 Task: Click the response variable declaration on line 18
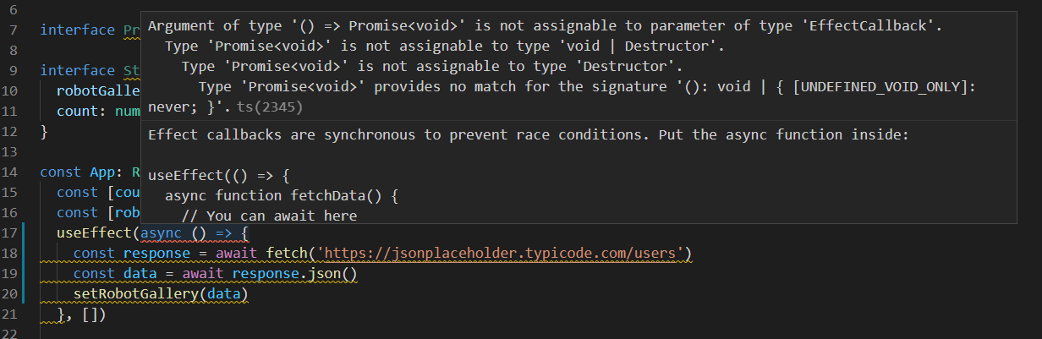tap(152, 254)
